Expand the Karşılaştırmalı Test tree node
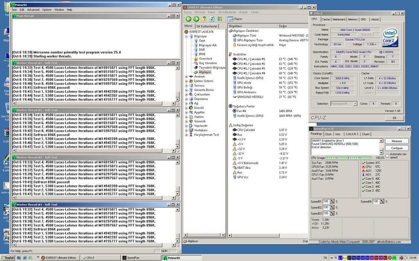 point(187,135)
